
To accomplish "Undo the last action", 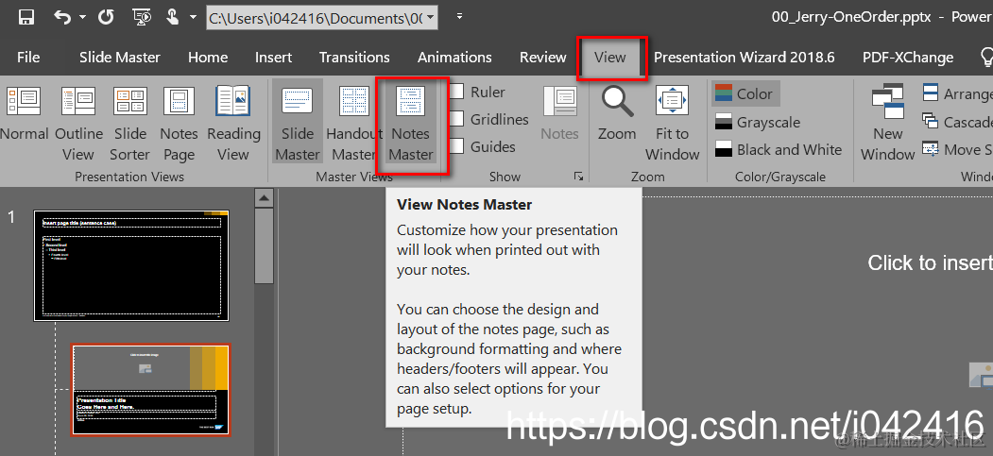I will pyautogui.click(x=62, y=17).
